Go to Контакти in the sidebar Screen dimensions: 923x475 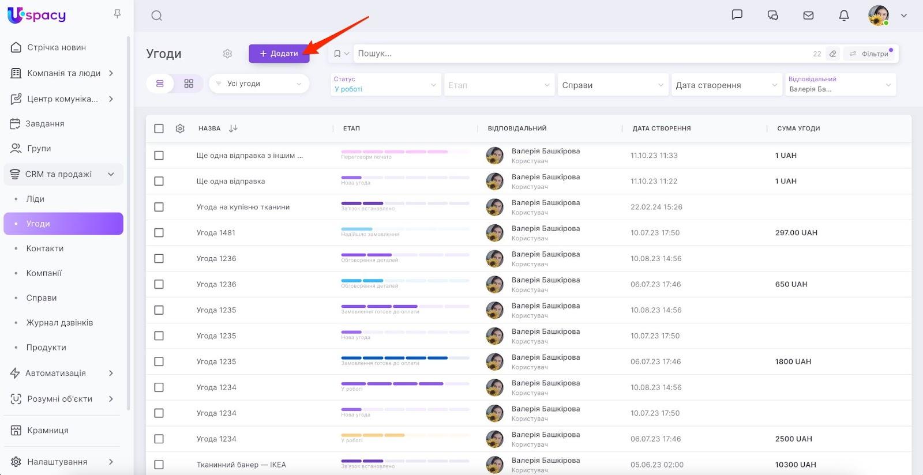45,248
